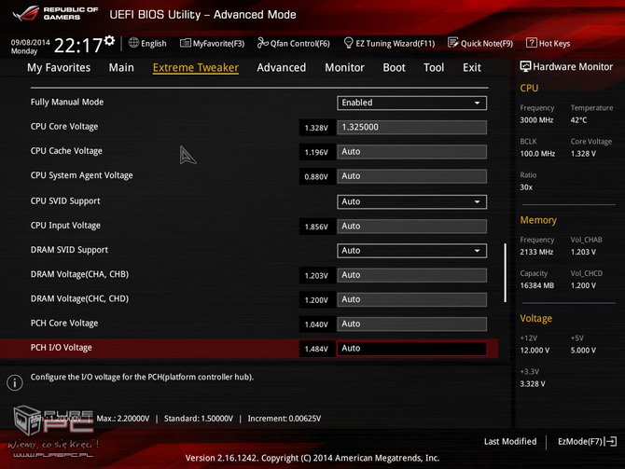Select CPU System Agent Voltage label
625x469 pixels.
point(82,175)
